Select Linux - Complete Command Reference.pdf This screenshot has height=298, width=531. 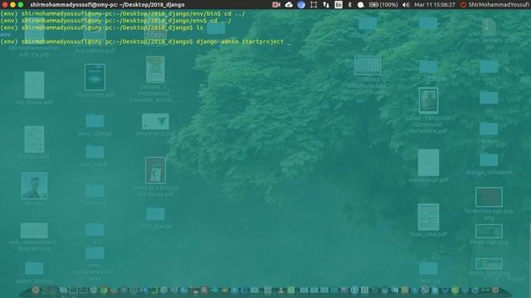[x=428, y=110]
